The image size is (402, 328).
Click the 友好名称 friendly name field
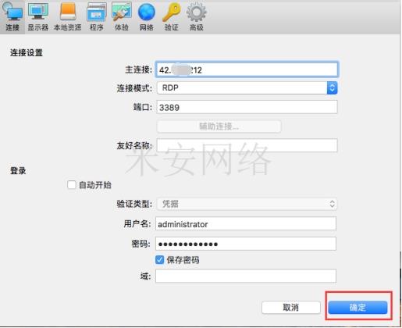[x=247, y=145]
